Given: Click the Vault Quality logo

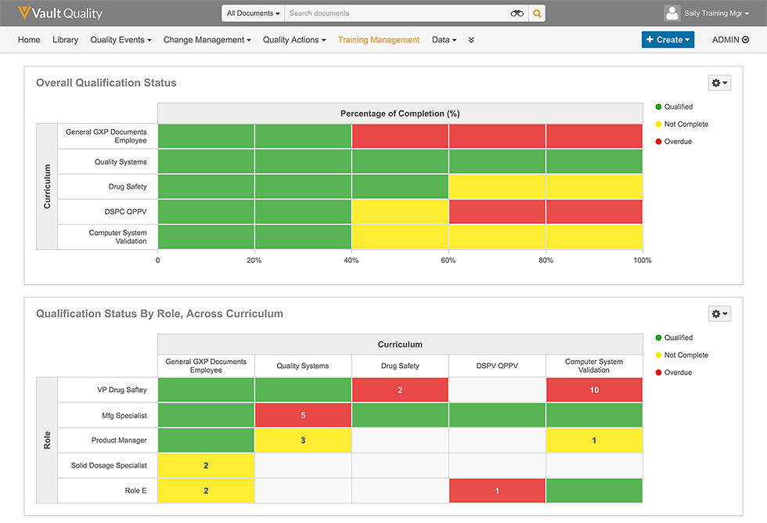Looking at the screenshot, I should click(x=60, y=13).
